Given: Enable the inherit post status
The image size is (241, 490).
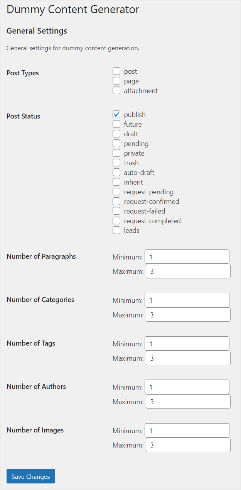Looking at the screenshot, I should (116, 182).
